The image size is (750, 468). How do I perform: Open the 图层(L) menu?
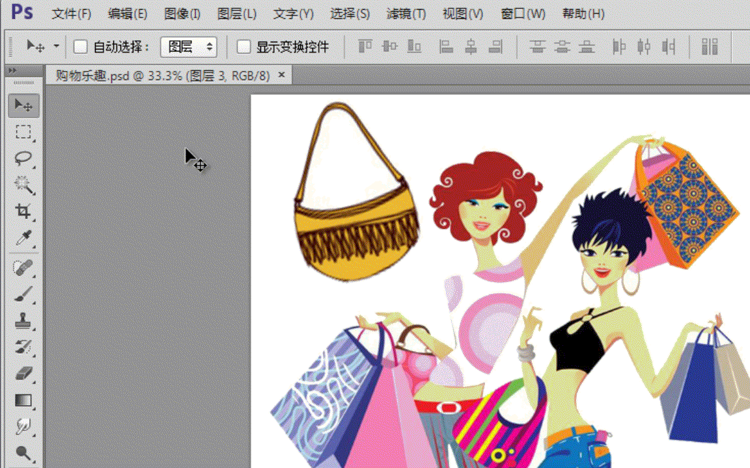click(237, 14)
